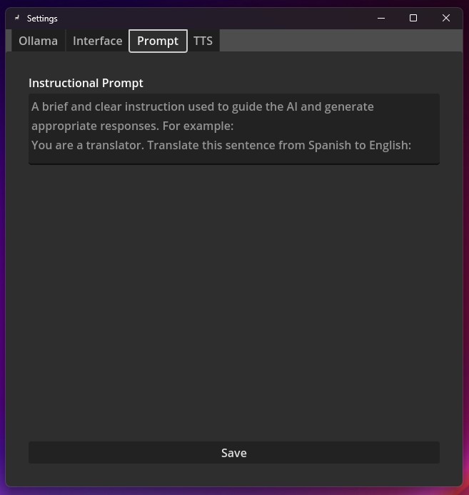The width and height of the screenshot is (469, 495).
Task: Minimize the Settings window
Action: (x=380, y=18)
